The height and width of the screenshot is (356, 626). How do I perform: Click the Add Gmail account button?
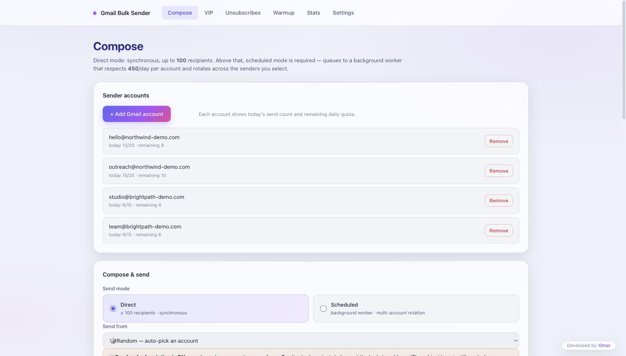pos(137,114)
